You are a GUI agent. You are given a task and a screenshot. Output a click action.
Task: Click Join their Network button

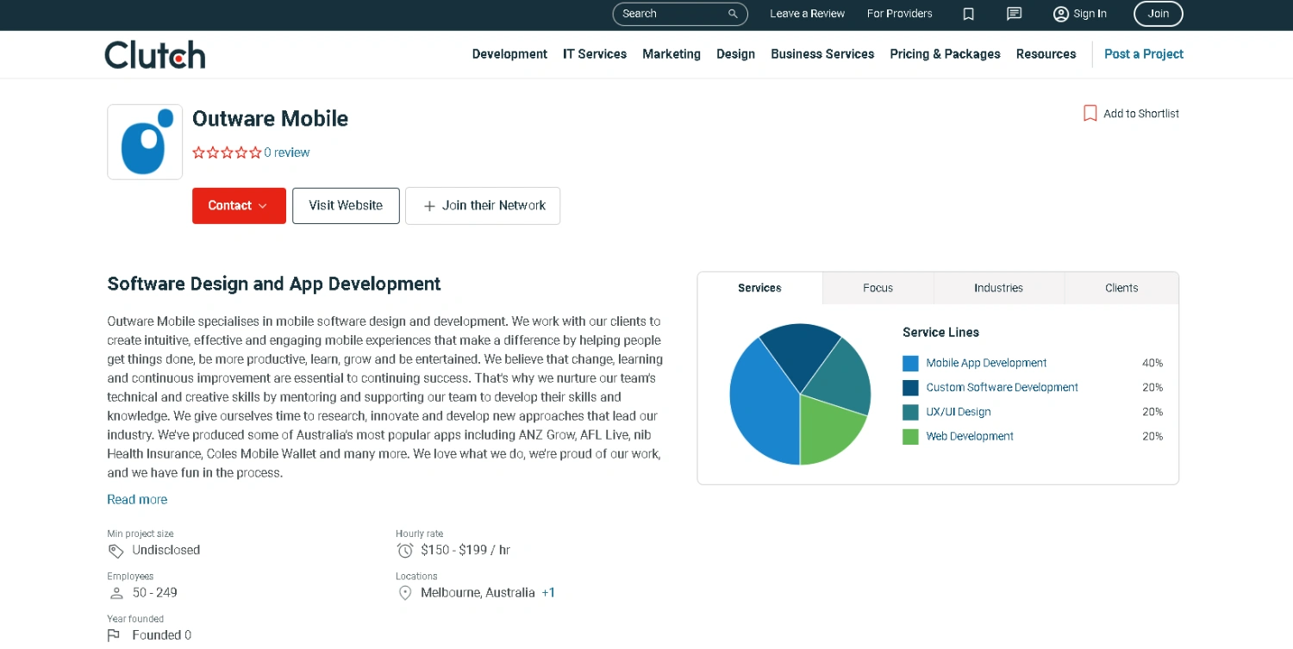pyautogui.click(x=483, y=206)
